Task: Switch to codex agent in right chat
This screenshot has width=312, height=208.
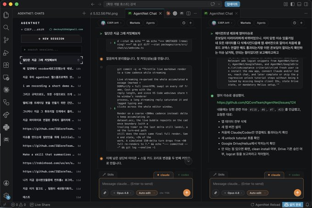Action: [x=294, y=175]
